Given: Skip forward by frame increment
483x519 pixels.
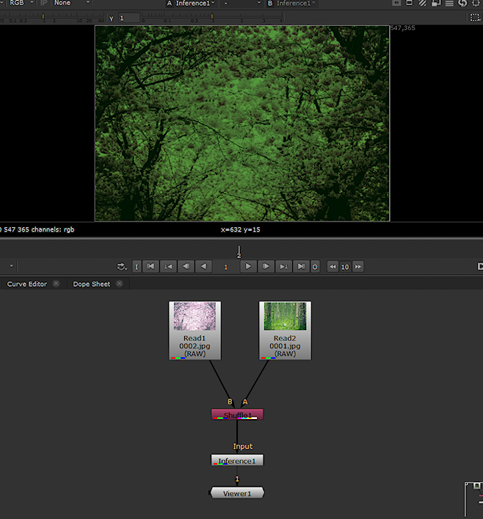Looking at the screenshot, I should (x=358, y=267).
